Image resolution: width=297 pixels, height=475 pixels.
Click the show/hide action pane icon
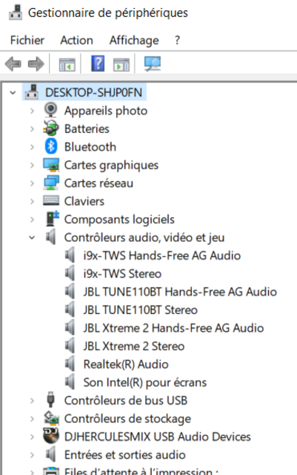coord(121,65)
